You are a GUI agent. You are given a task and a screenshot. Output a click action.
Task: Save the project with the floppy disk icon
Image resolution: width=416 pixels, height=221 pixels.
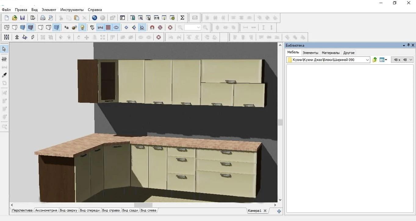pyautogui.click(x=22, y=18)
